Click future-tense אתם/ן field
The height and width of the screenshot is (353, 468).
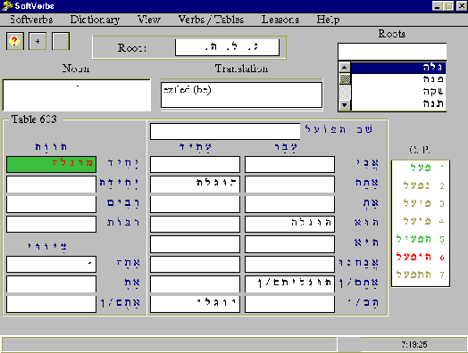click(196, 284)
